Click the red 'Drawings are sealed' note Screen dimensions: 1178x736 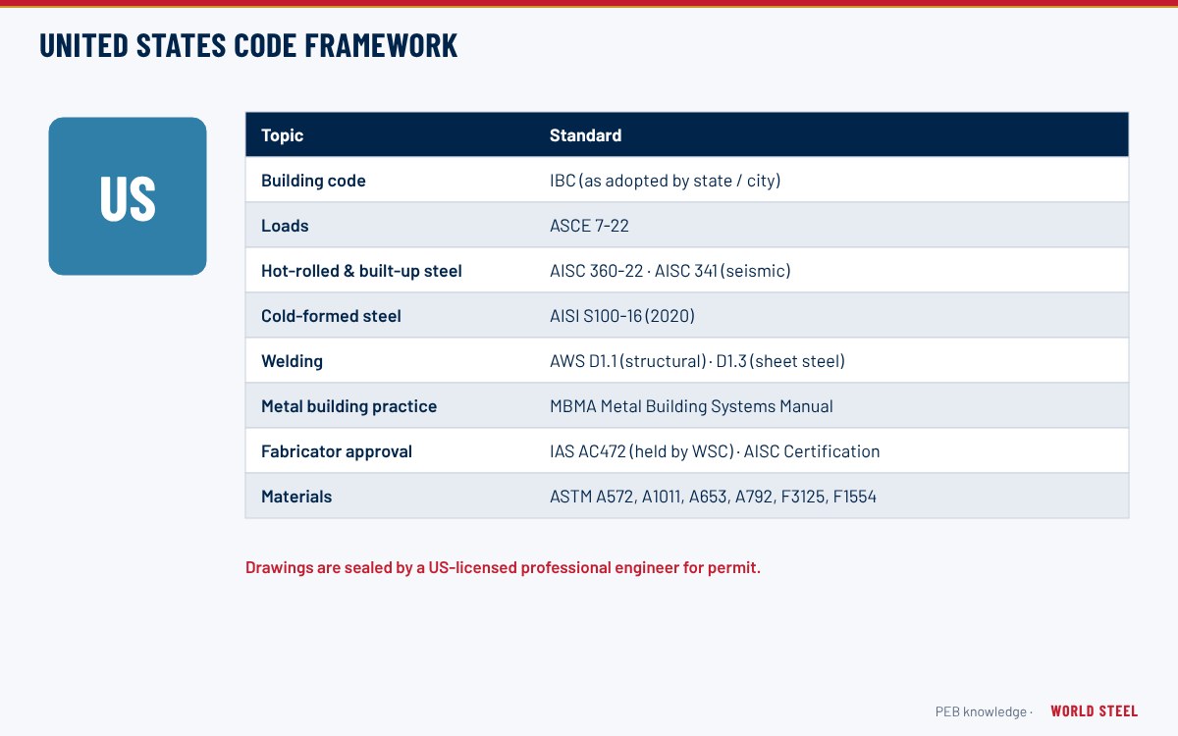[x=503, y=567]
